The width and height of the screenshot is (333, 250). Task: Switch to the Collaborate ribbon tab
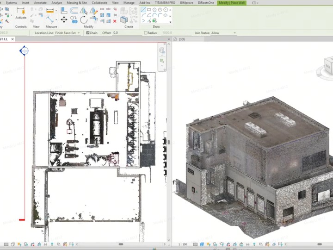pos(99,3)
